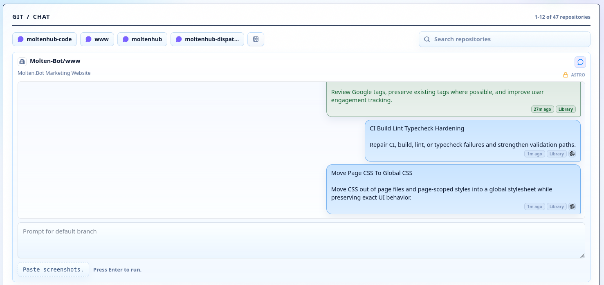Open the CI Build Lint Typecheck Hardening message

472,141
